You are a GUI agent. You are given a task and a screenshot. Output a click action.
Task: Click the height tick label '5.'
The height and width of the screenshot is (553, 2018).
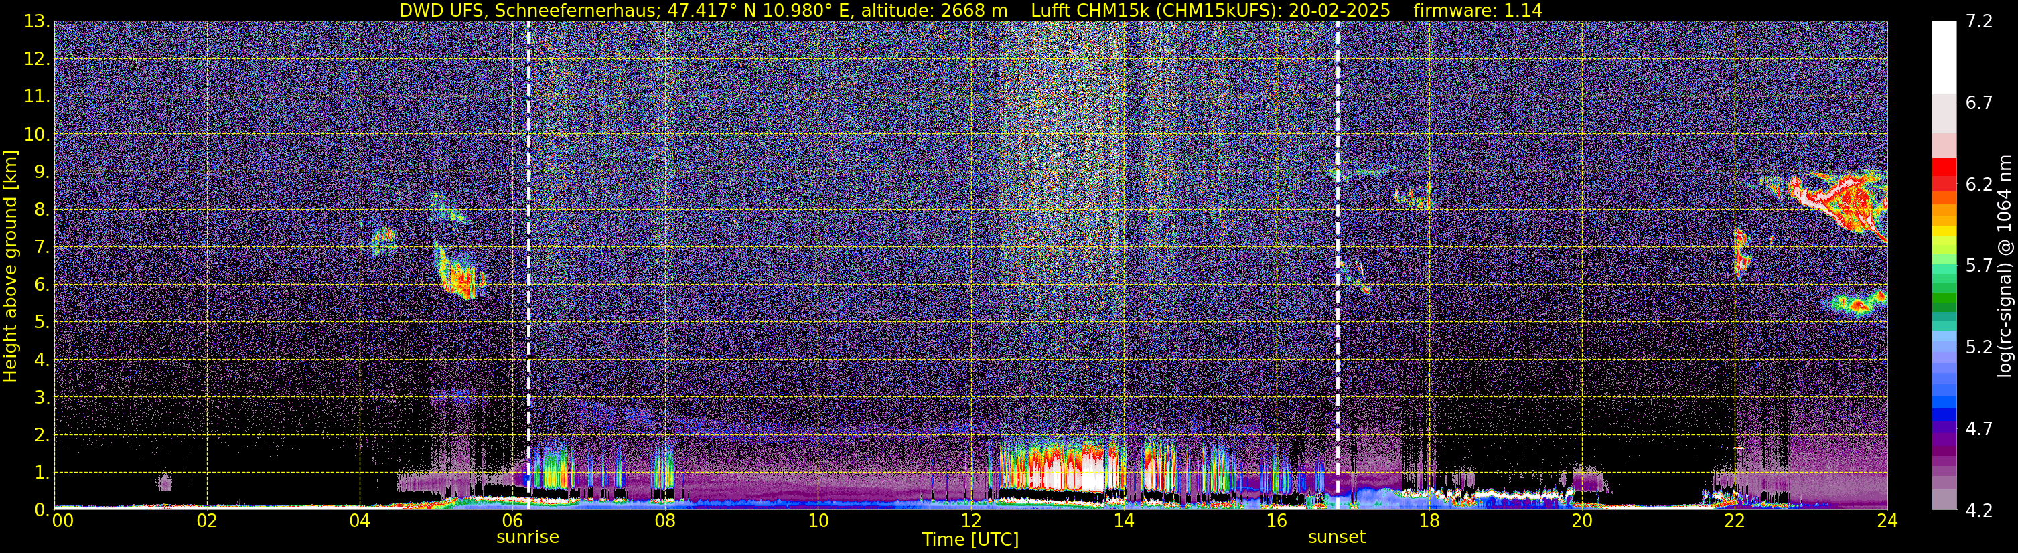42,322
